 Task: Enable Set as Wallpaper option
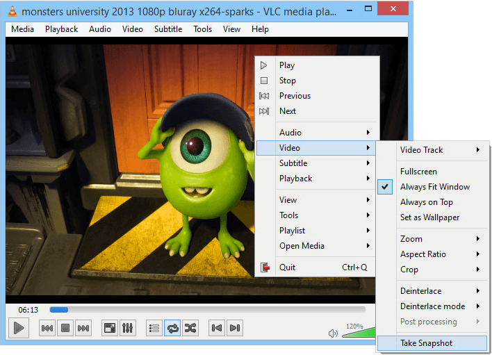433,217
